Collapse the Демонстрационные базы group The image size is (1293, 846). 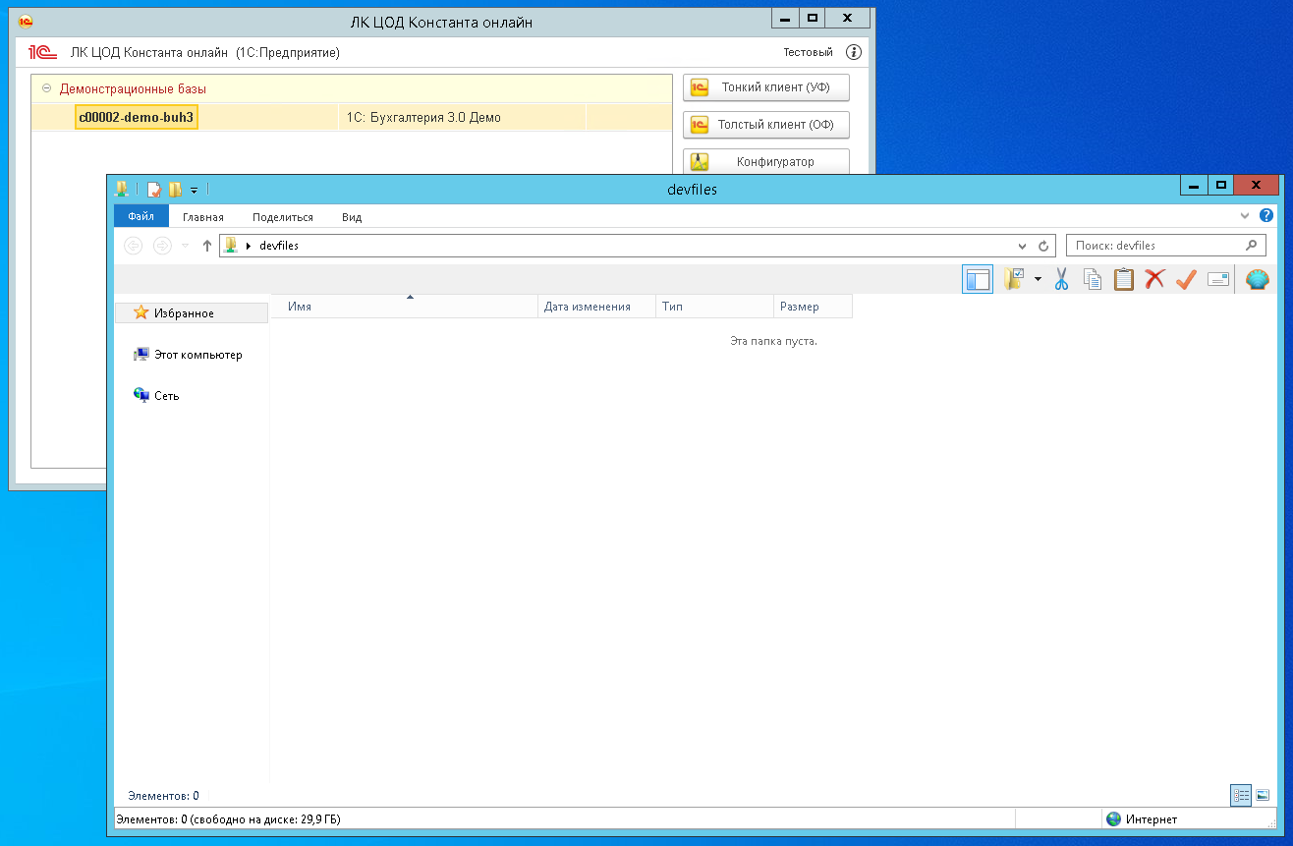coord(46,88)
